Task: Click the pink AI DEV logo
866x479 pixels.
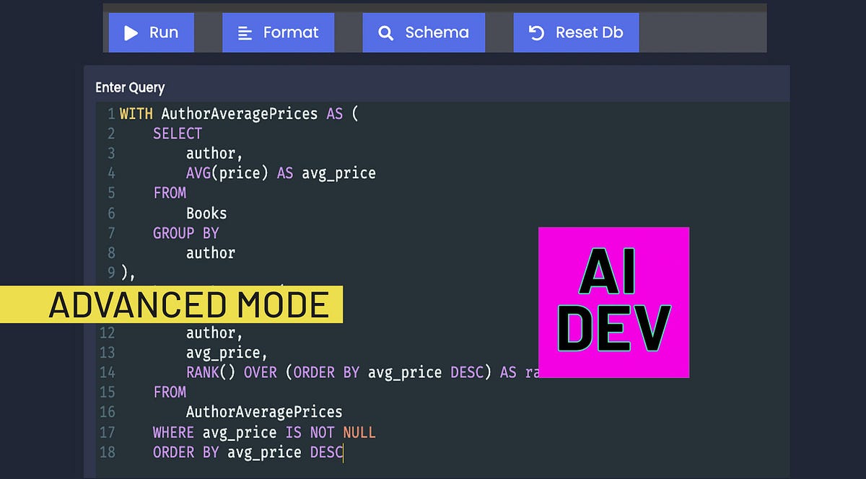Action: (613, 302)
